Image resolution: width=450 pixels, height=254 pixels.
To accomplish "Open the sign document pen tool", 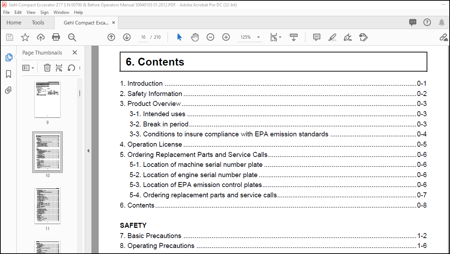I will tap(348, 37).
